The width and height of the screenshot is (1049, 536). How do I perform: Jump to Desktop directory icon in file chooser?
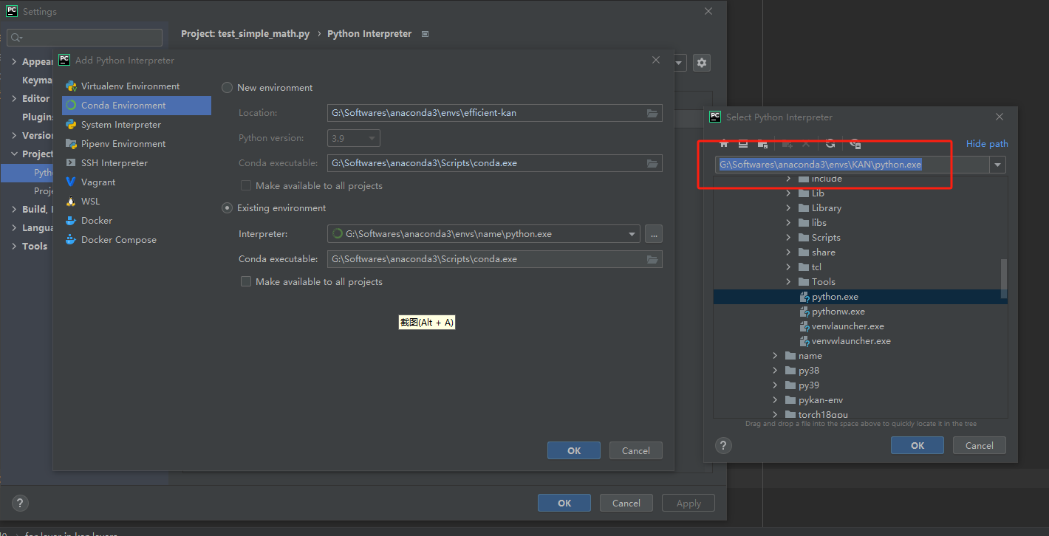[x=743, y=144]
